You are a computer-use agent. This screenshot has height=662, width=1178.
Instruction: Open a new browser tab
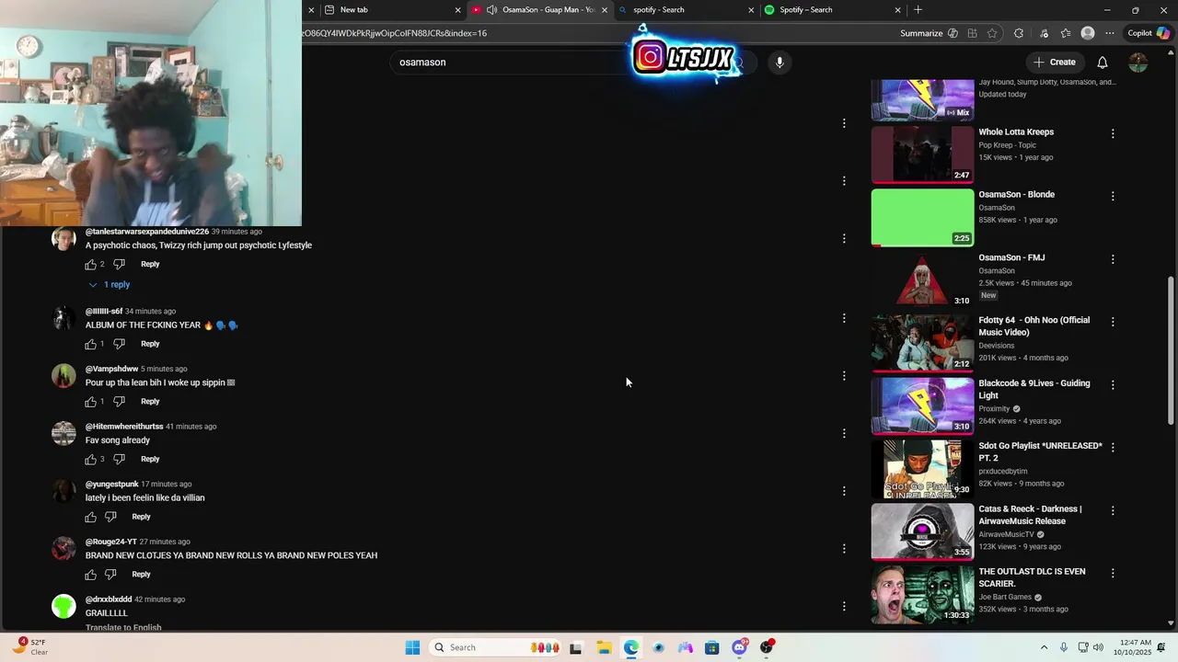[x=918, y=10]
